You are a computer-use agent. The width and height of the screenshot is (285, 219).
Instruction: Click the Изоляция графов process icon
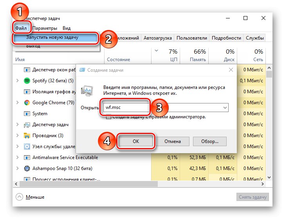coord(27,92)
